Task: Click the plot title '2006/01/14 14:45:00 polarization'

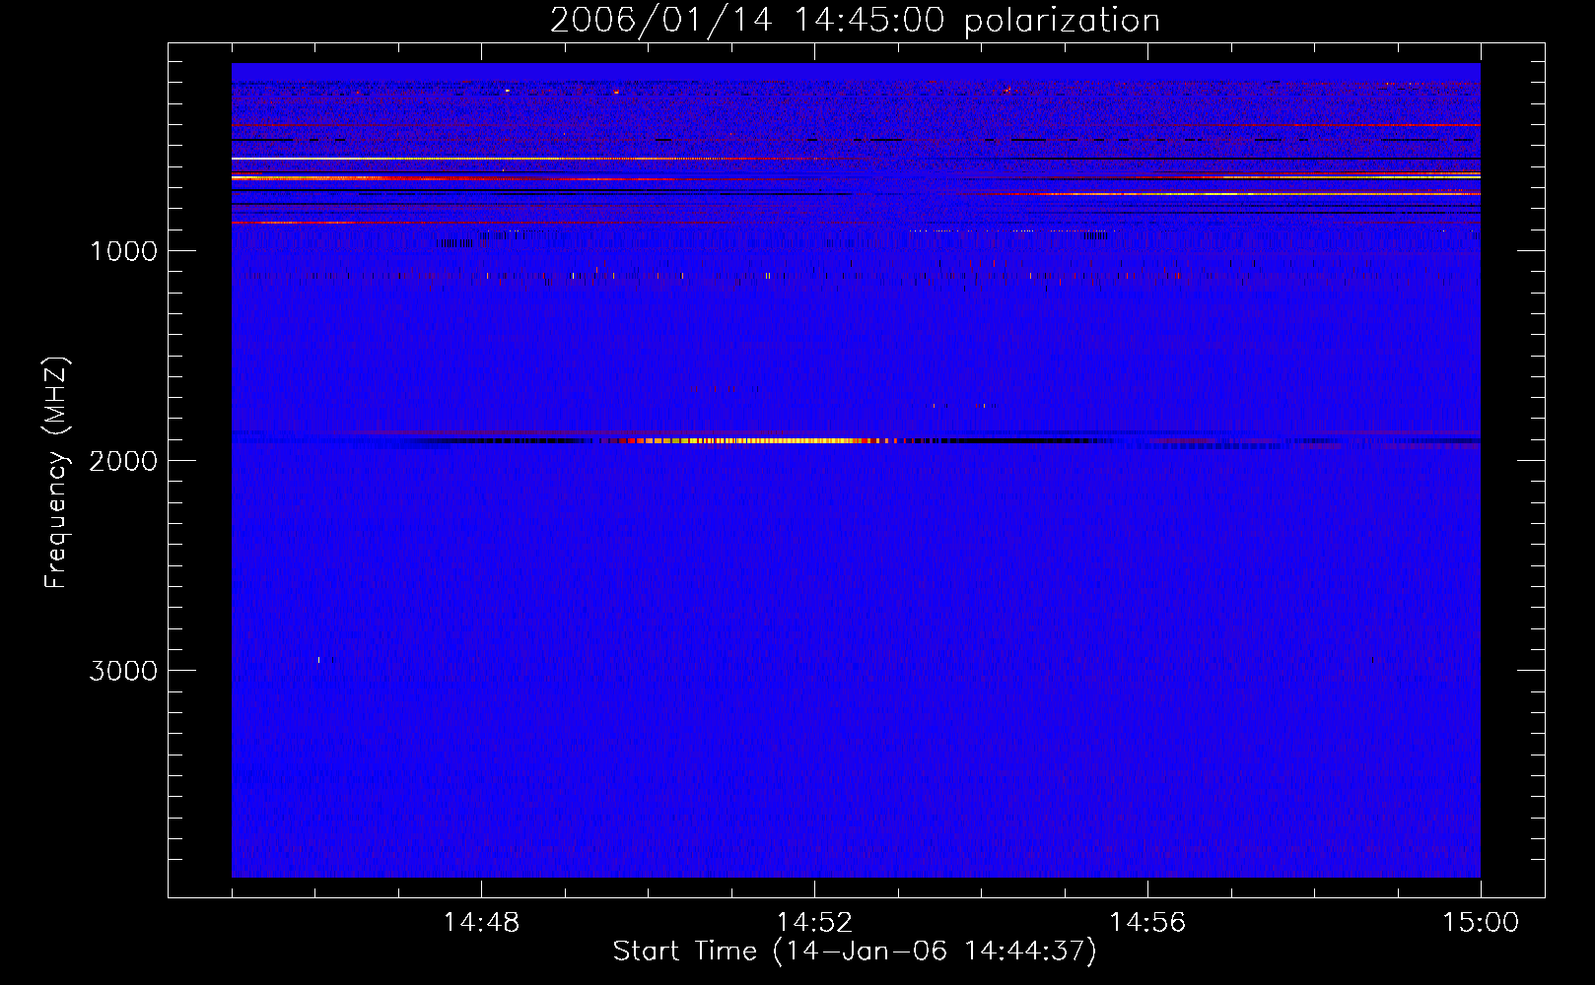Action: click(855, 21)
